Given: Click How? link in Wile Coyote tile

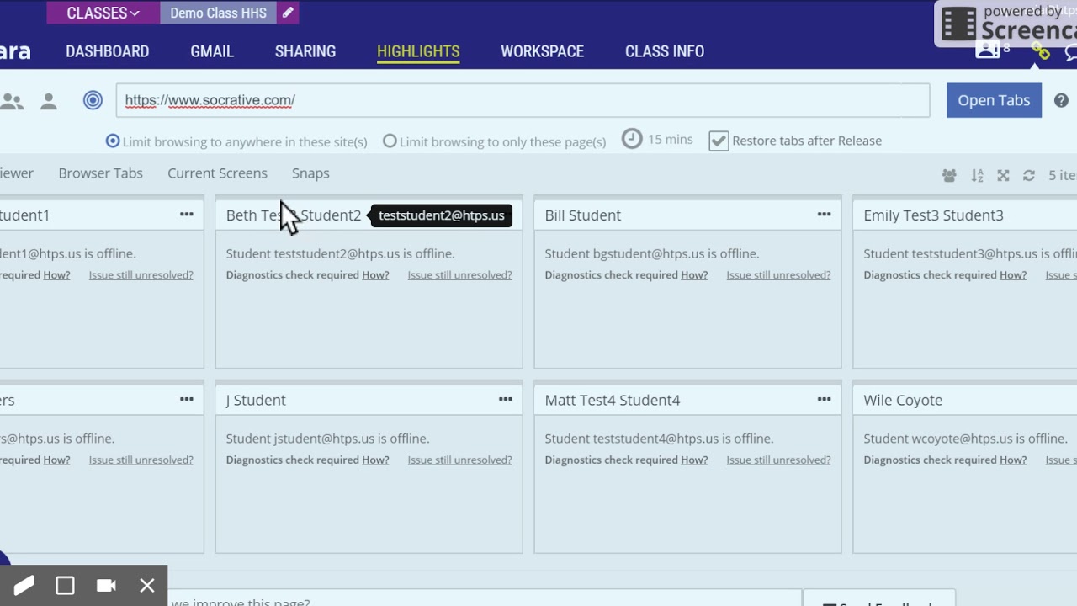Looking at the screenshot, I should pos(1013,460).
